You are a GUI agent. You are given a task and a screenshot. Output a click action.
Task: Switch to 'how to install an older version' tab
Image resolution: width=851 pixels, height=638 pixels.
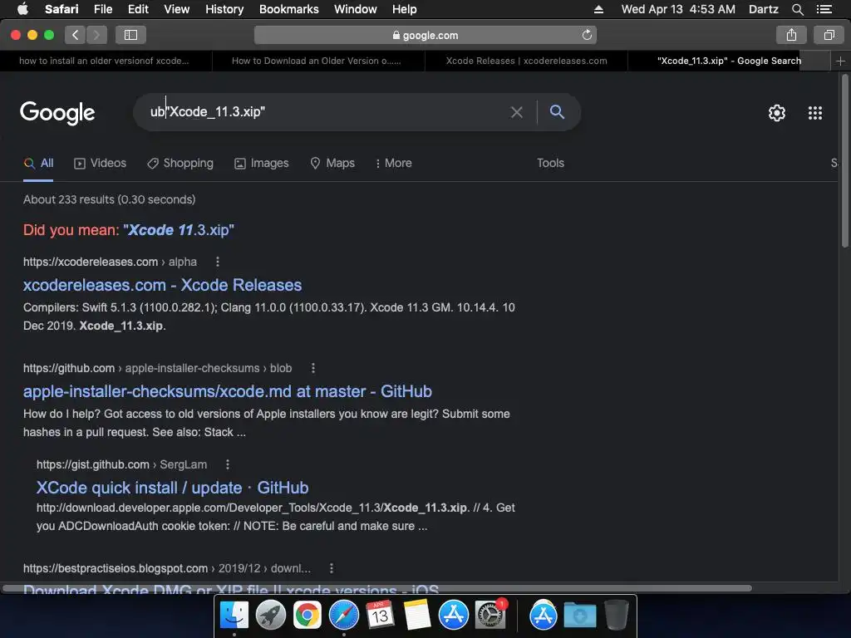coord(104,61)
